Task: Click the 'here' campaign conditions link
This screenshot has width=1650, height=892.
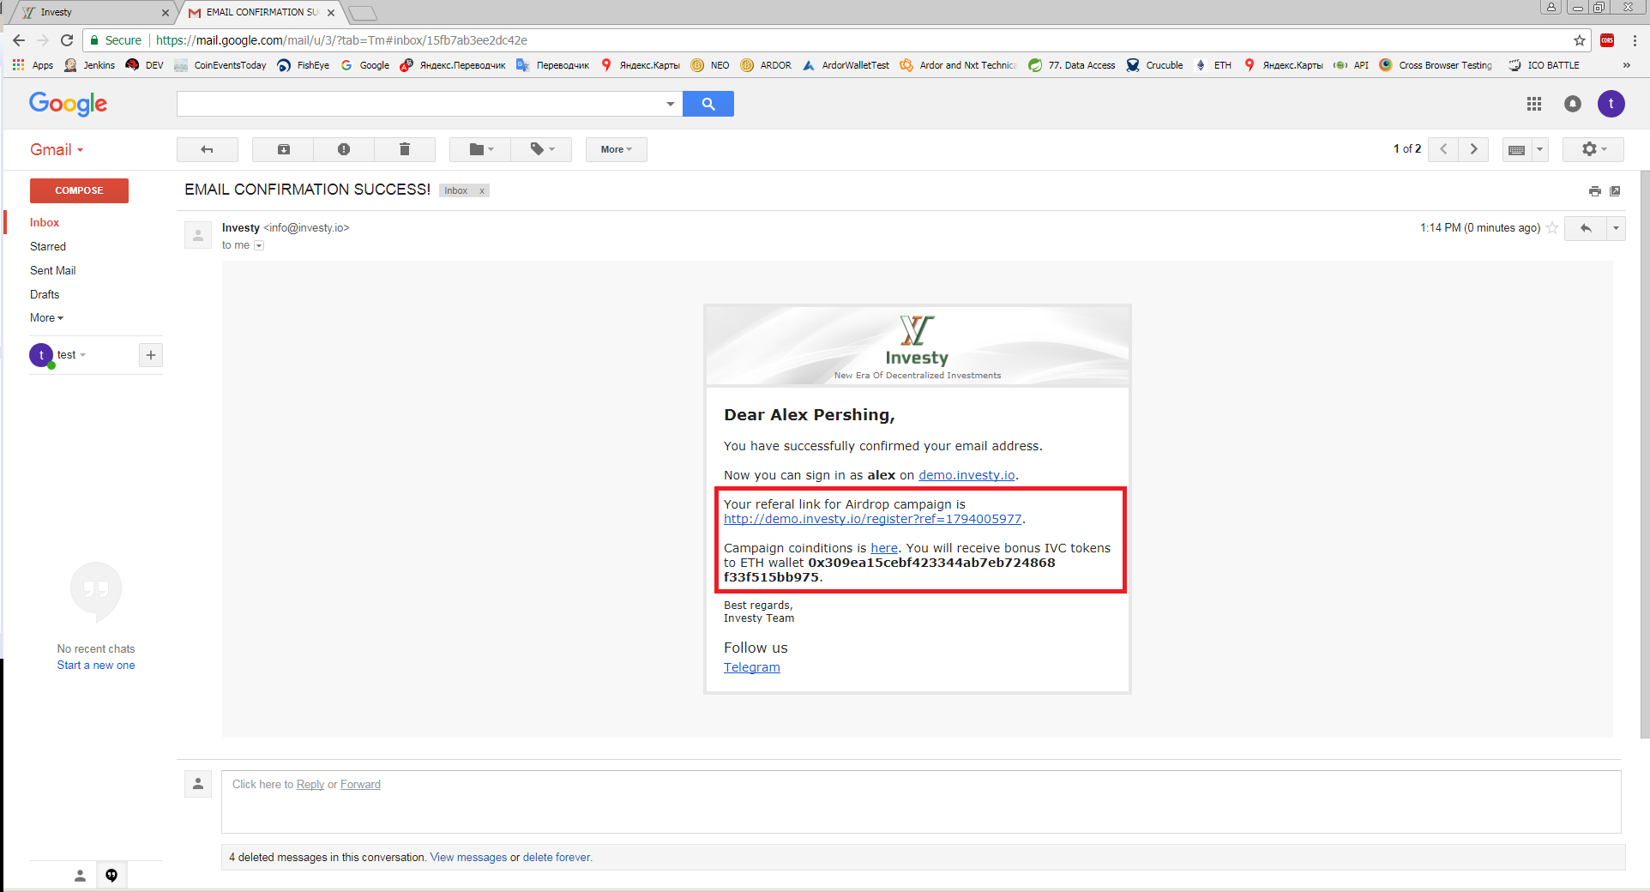Action: [x=884, y=548]
